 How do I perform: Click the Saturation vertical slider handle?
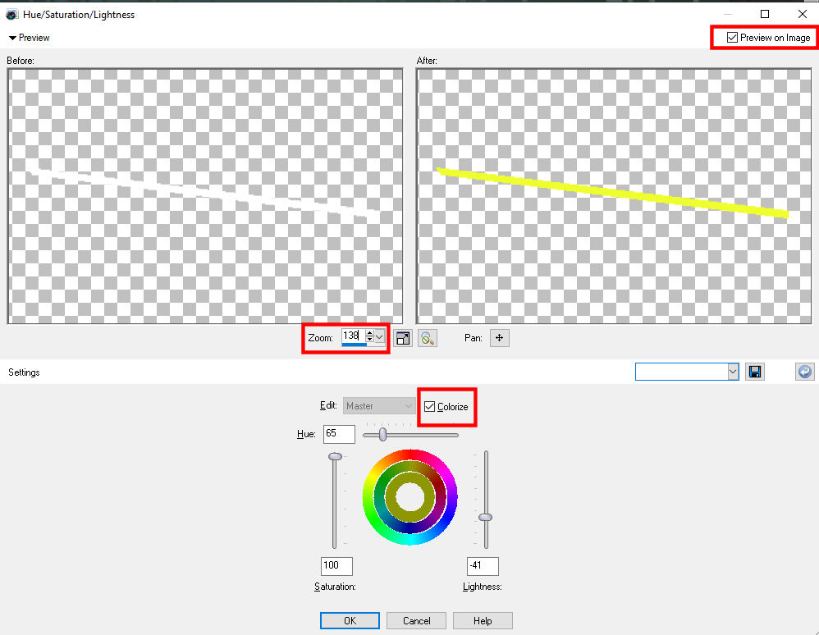click(x=335, y=456)
